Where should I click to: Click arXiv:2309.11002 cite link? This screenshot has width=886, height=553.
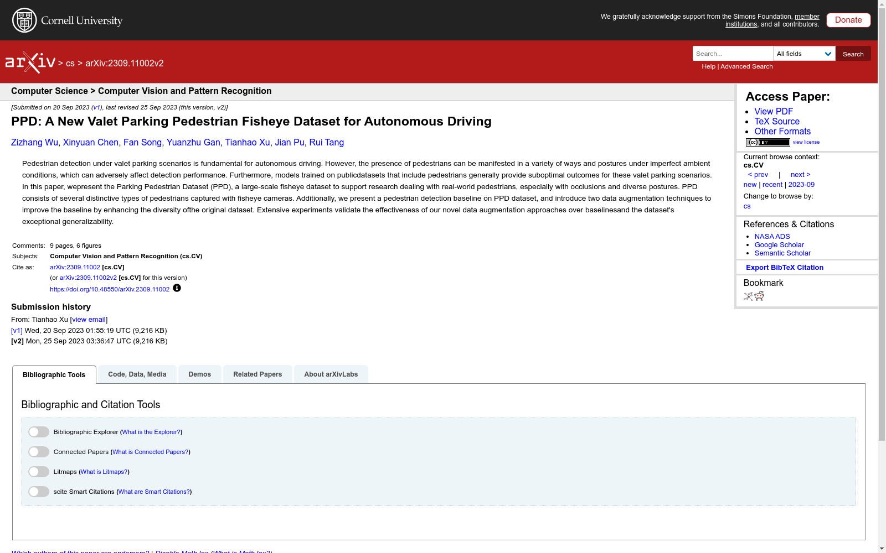point(75,267)
